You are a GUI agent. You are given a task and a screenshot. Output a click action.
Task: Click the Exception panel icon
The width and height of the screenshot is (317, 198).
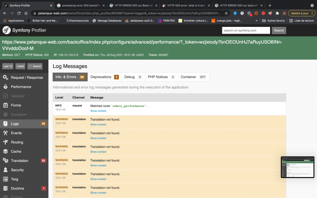tap(5, 114)
